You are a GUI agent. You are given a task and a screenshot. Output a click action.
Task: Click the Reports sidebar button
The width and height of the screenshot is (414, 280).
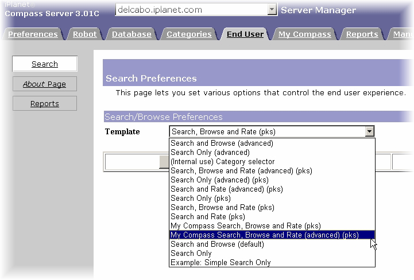point(45,103)
